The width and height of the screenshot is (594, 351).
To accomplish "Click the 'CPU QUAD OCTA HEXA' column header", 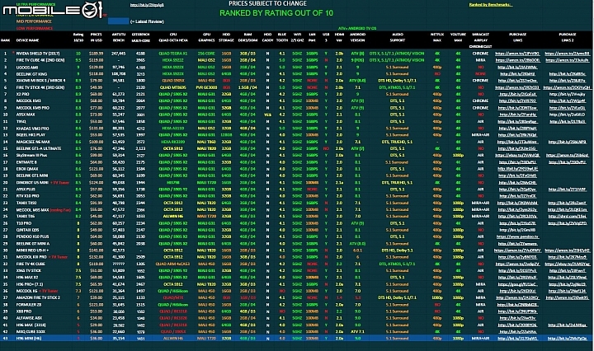I will pos(173,37).
